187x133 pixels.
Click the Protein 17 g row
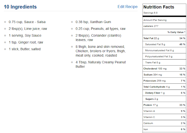coord(164,105)
